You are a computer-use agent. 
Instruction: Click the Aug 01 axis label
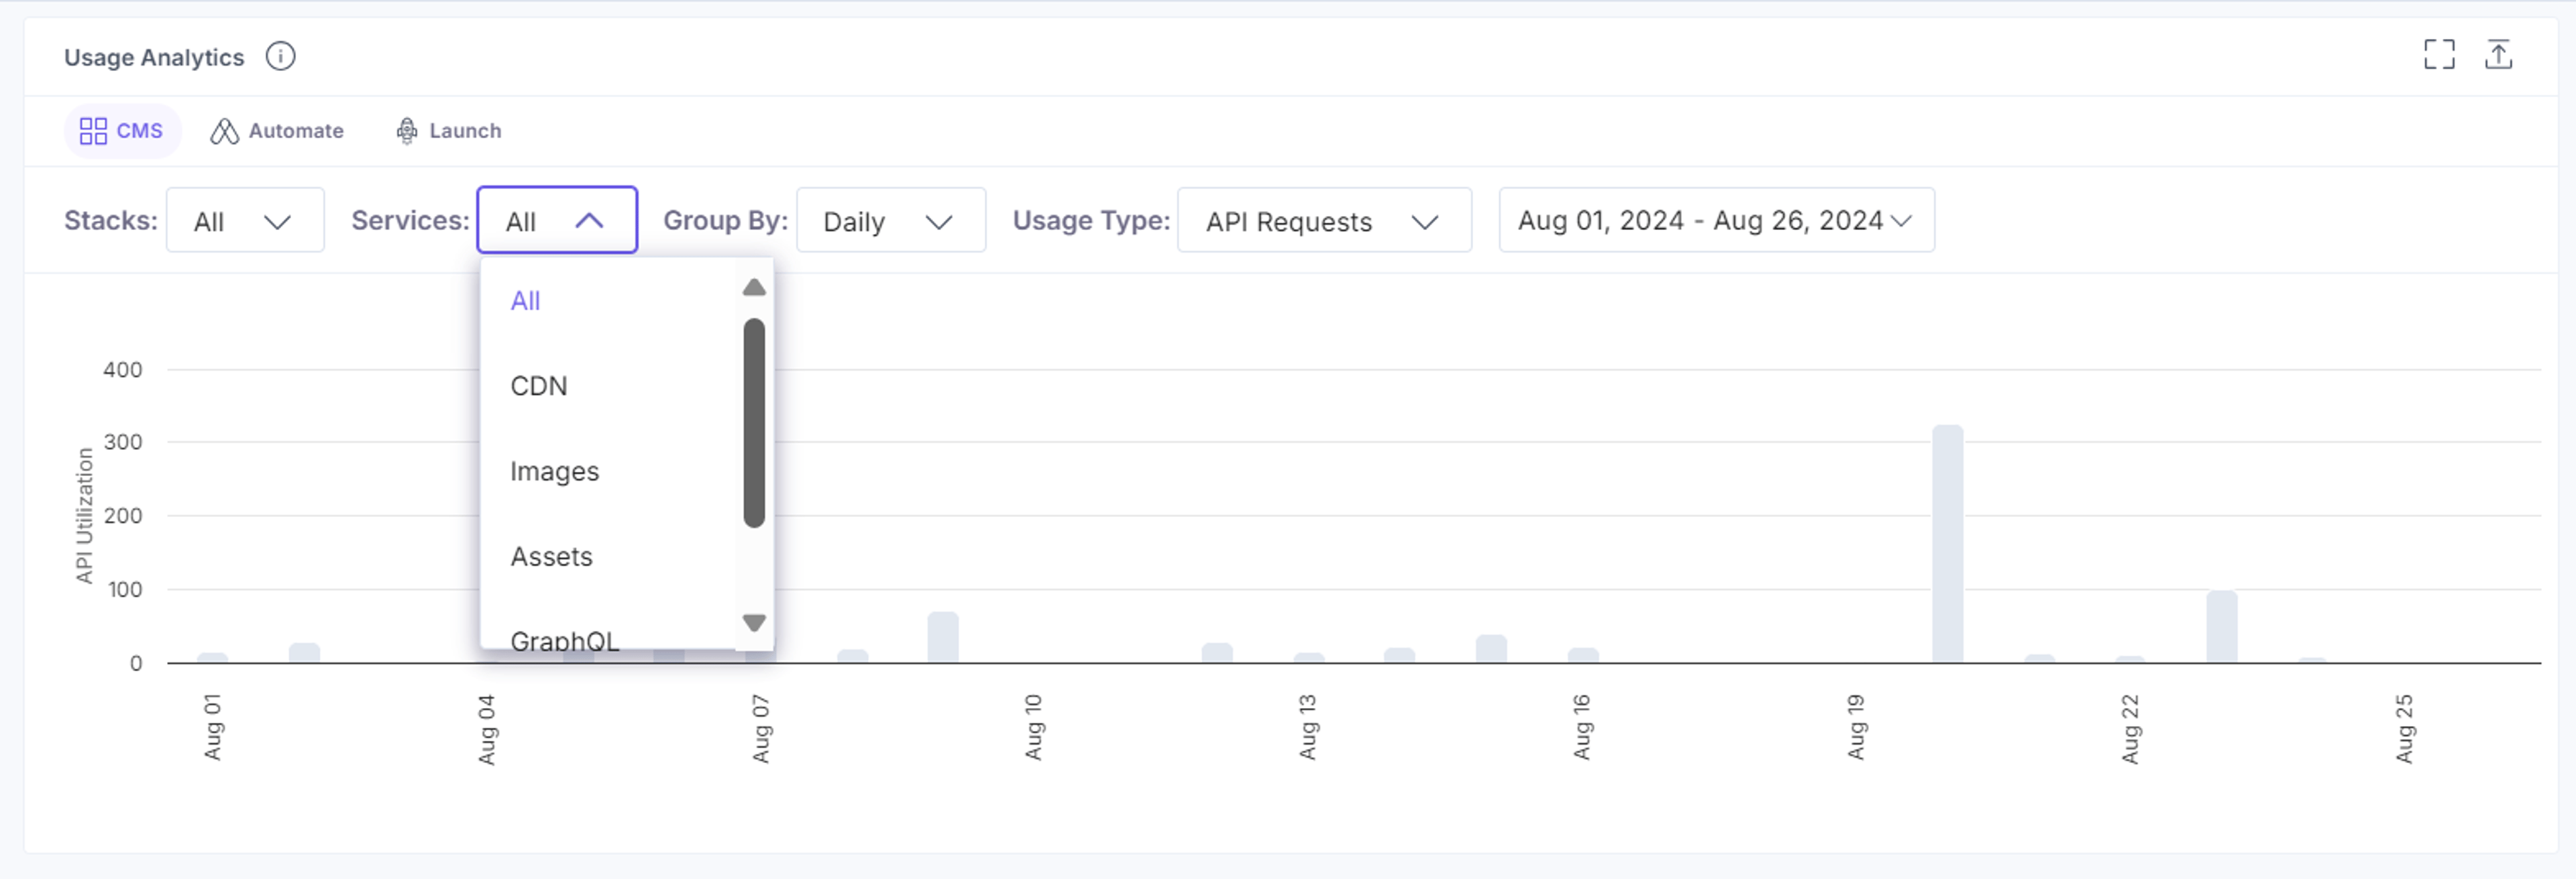click(x=212, y=727)
